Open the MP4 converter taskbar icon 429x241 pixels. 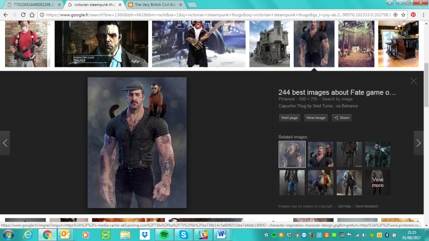(x=106, y=235)
